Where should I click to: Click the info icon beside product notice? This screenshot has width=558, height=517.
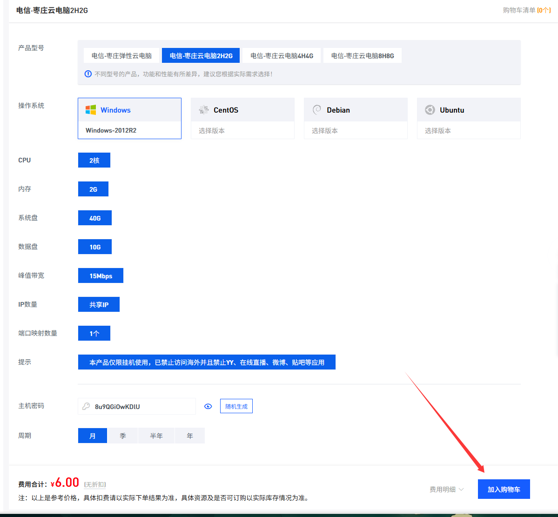point(88,74)
